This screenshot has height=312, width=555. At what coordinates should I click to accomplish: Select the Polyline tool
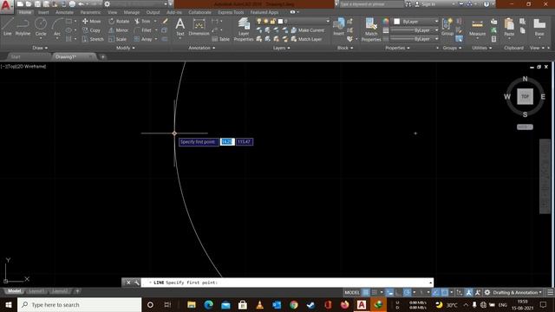23,27
